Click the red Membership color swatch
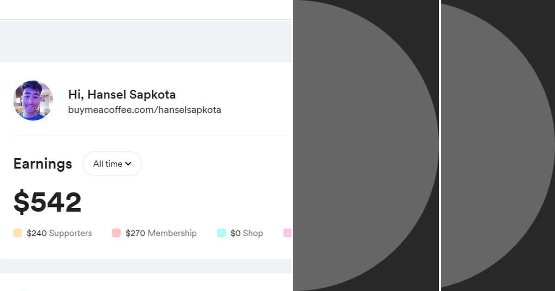The width and height of the screenshot is (555, 291). [x=116, y=233]
